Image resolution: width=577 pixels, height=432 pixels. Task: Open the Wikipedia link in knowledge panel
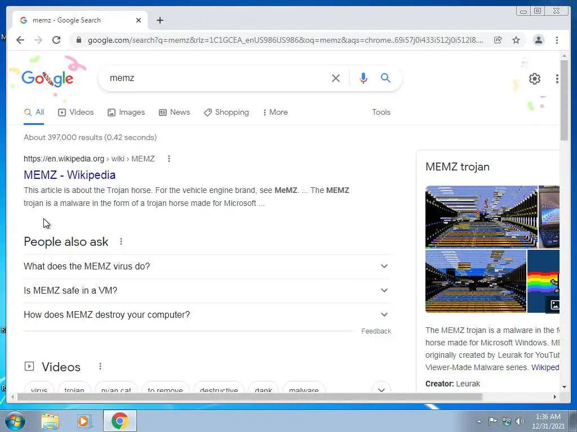(x=545, y=367)
